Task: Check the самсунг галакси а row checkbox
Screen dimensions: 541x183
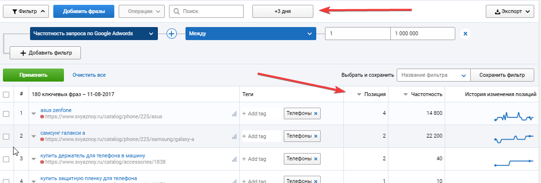Action: coord(6,136)
